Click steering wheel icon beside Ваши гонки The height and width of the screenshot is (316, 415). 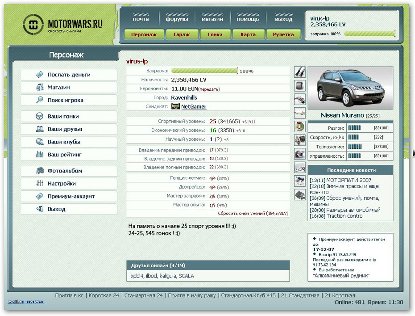pos(40,116)
